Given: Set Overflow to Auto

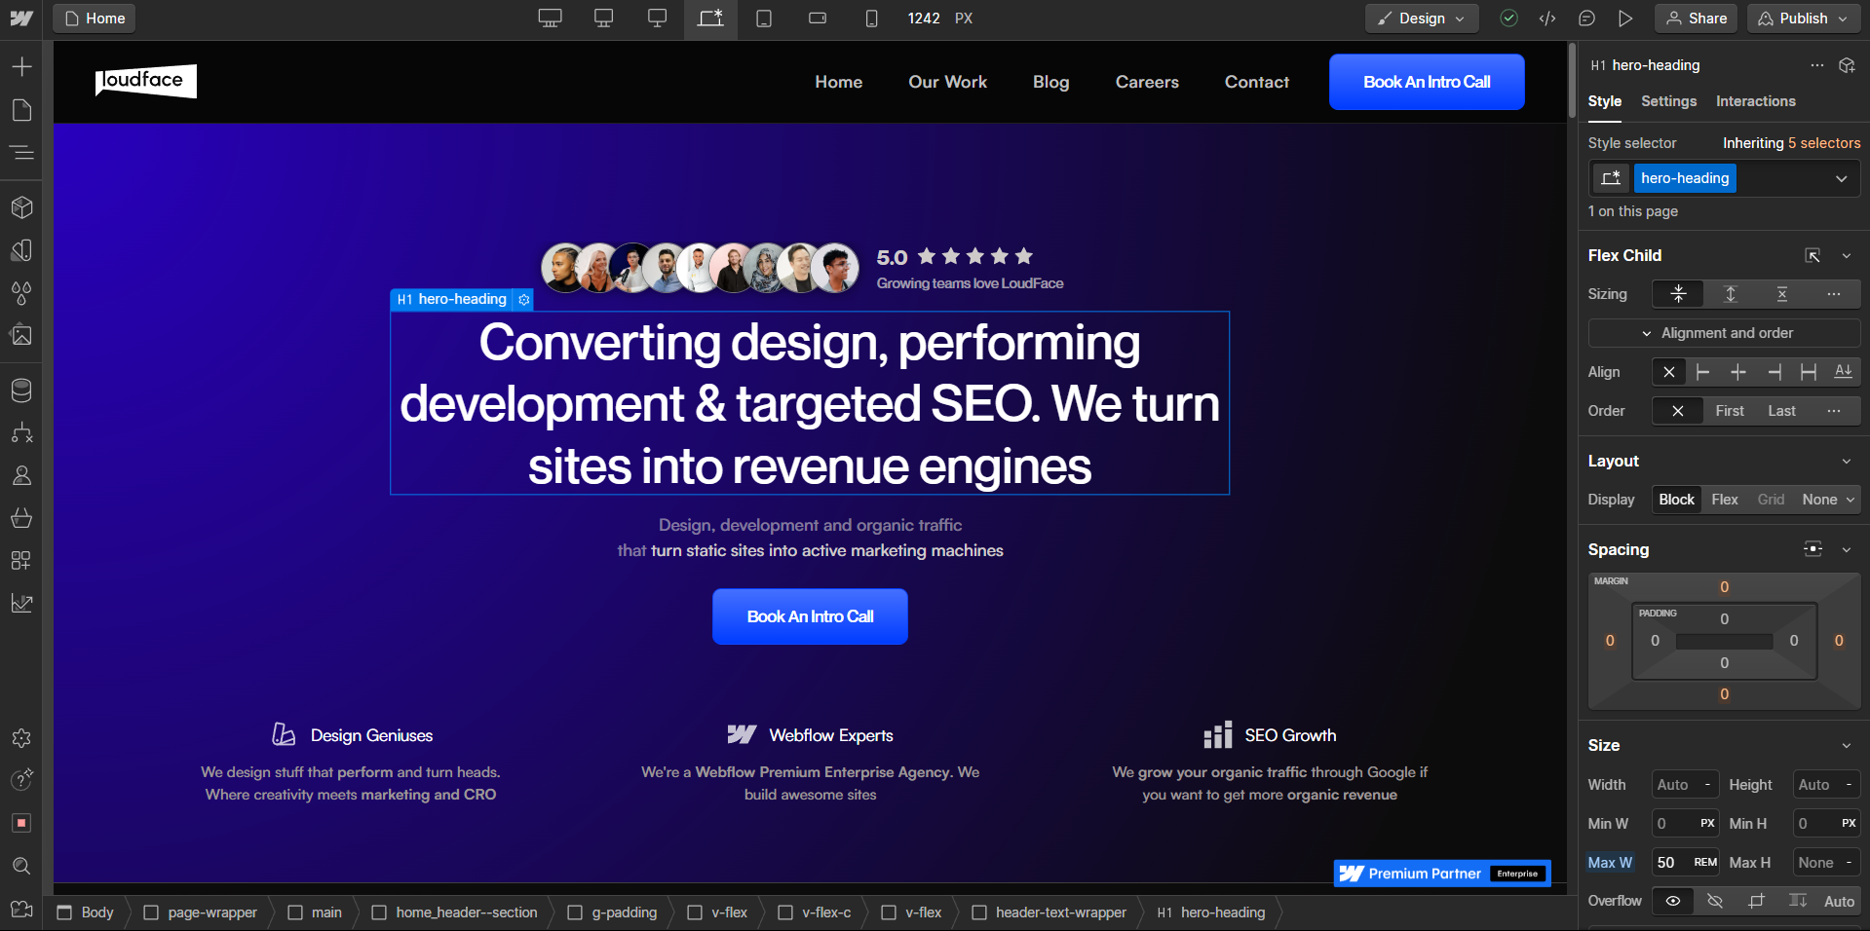Looking at the screenshot, I should click(1839, 901).
